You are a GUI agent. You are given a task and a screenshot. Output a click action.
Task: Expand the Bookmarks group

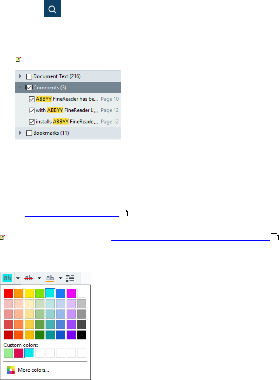point(20,133)
